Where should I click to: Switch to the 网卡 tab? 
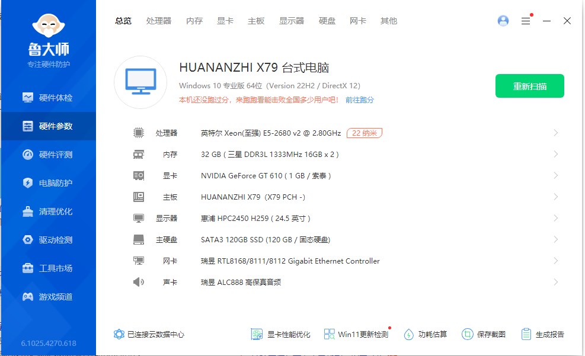[x=358, y=21]
